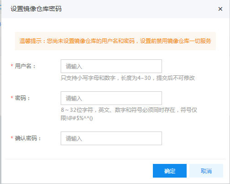Close the 设置镜像仓库密码 dialog with X

coord(220,9)
